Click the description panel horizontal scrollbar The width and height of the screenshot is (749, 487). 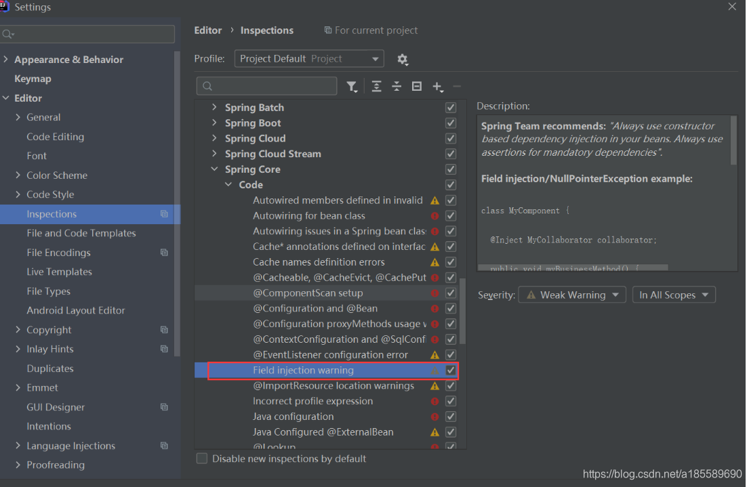point(573,268)
